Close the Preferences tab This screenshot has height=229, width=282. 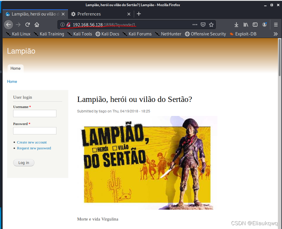pos(129,14)
